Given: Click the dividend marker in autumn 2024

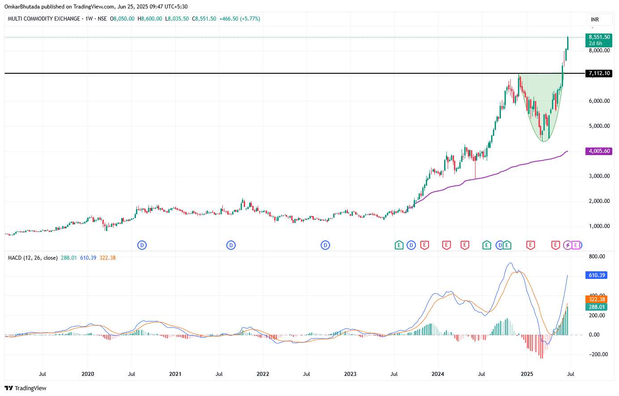Looking at the screenshot, I should pos(500,245).
